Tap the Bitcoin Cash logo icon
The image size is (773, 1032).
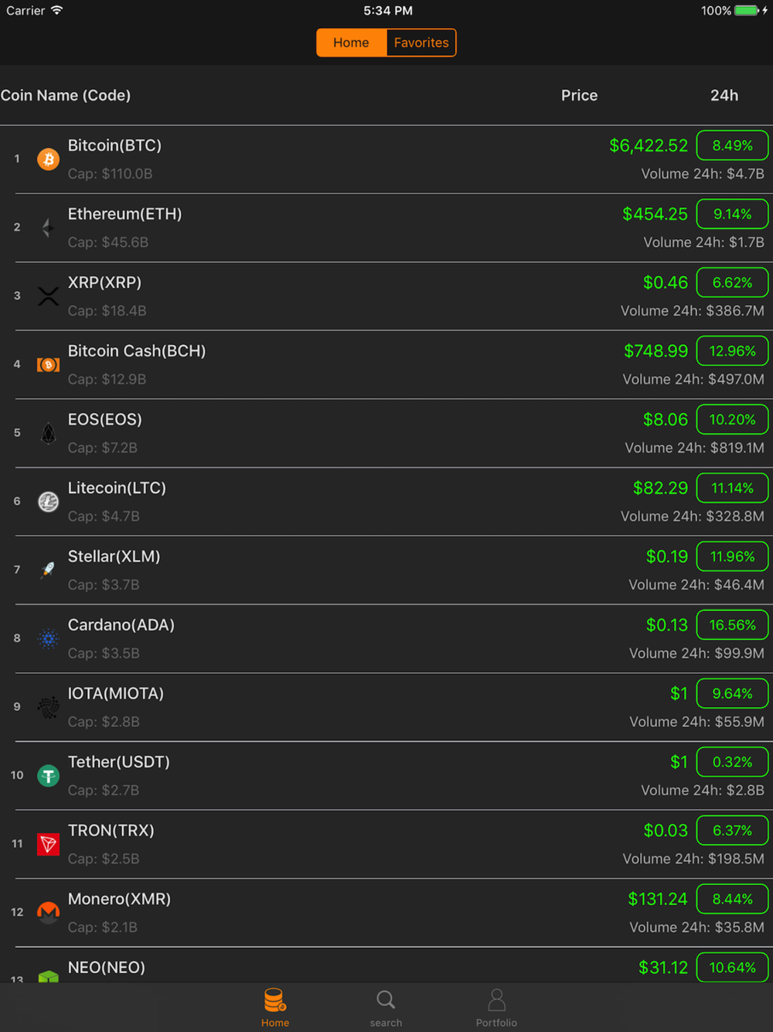[48, 364]
